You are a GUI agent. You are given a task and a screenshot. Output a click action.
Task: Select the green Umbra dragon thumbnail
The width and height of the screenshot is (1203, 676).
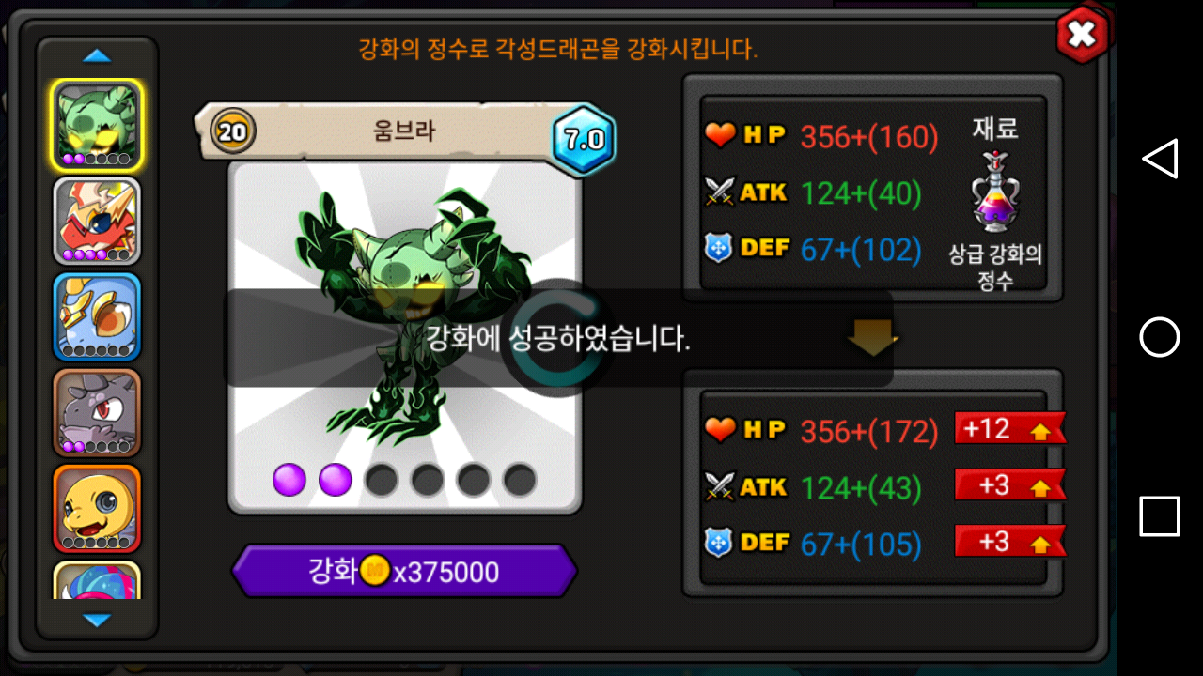[x=97, y=124]
